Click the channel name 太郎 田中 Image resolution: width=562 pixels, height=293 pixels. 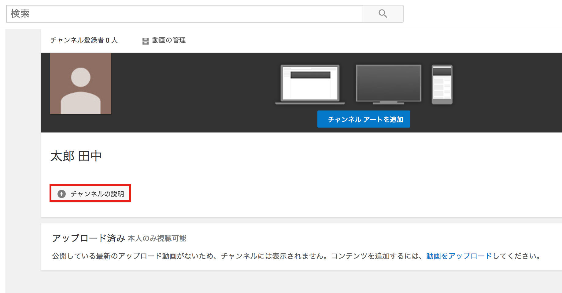[76, 156]
